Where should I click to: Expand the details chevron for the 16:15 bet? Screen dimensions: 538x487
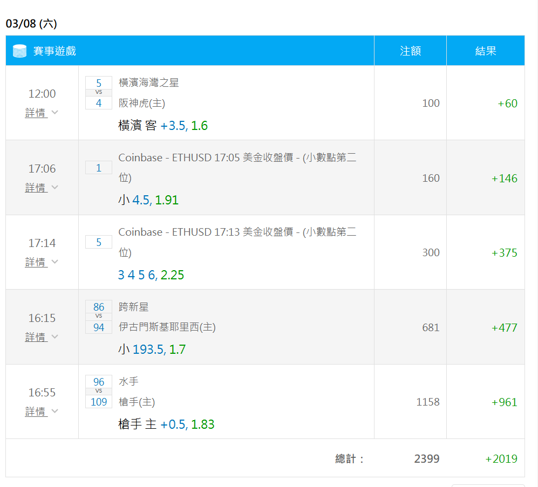[x=55, y=337]
